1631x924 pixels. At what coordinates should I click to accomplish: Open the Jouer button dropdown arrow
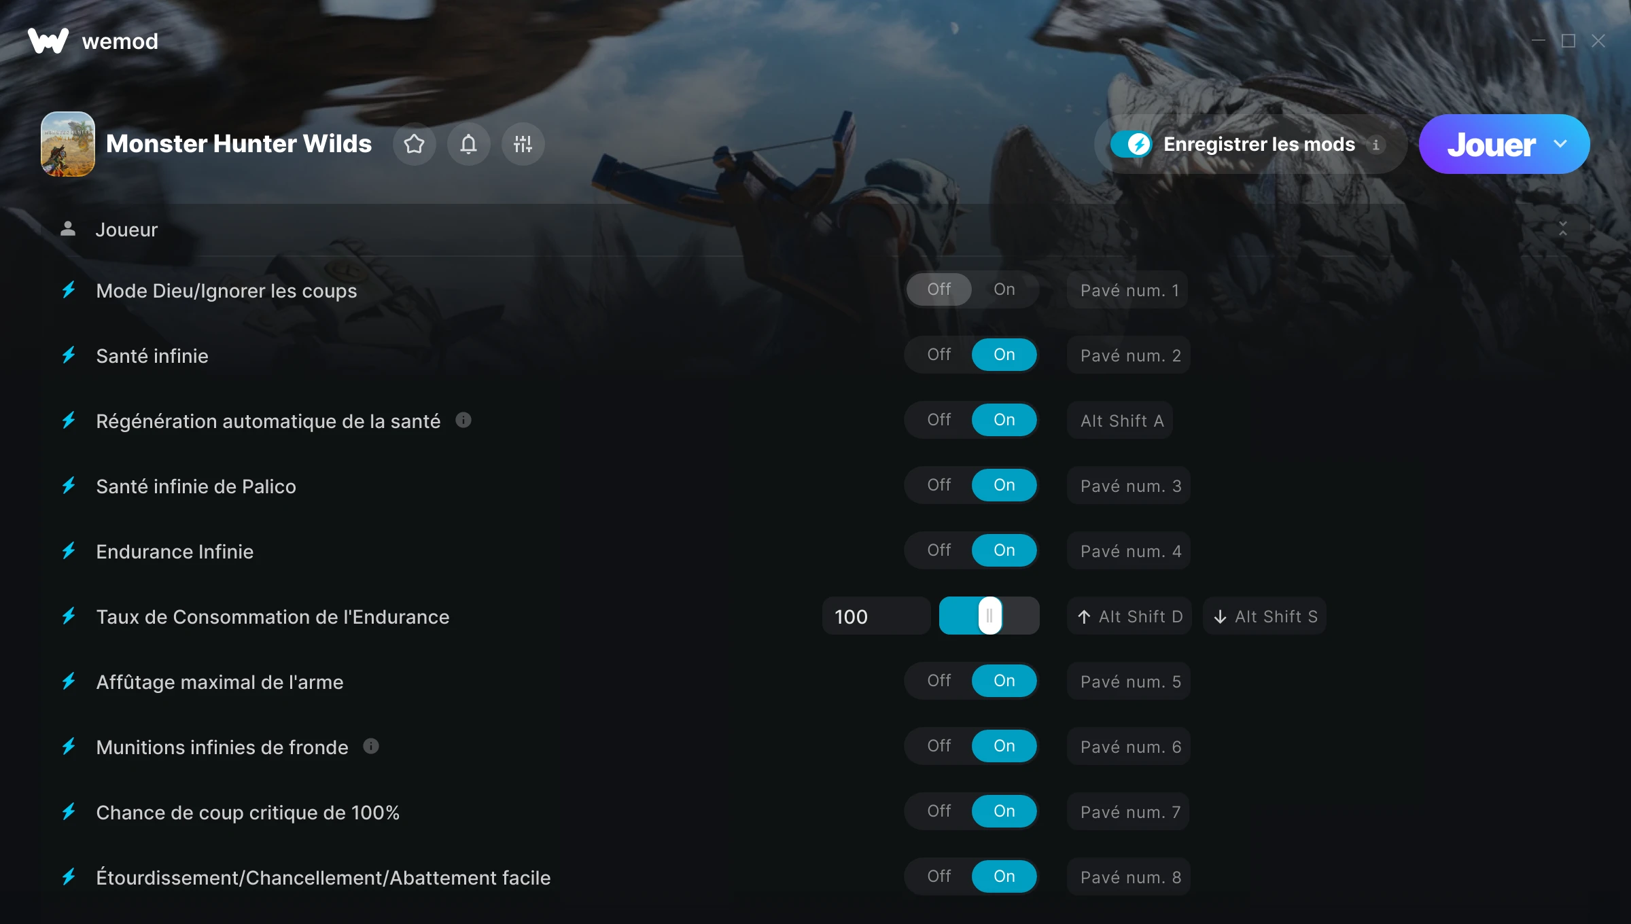(1560, 144)
